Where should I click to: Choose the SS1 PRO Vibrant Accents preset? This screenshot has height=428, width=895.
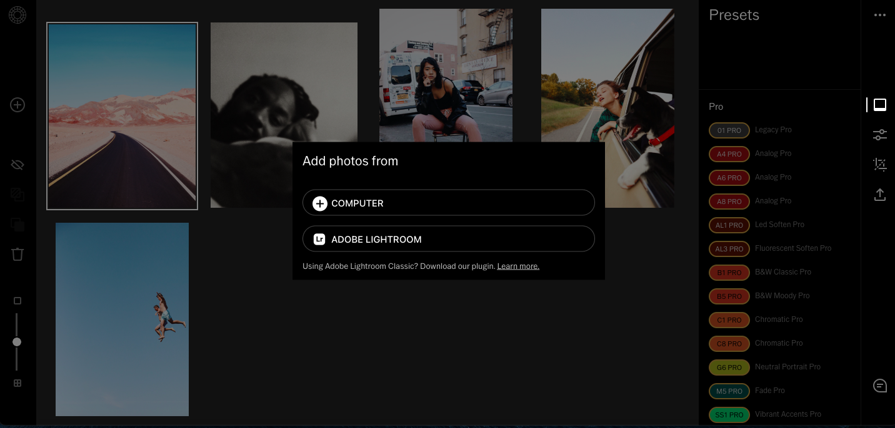click(729, 415)
